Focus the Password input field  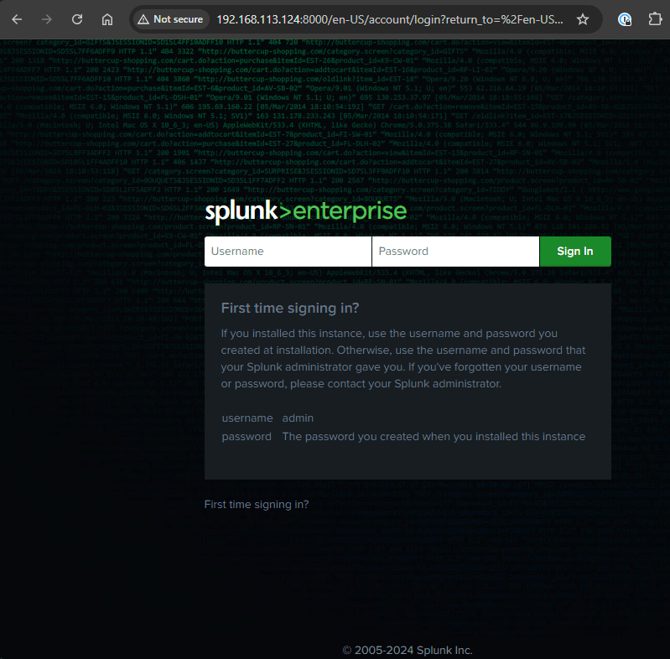click(x=454, y=252)
